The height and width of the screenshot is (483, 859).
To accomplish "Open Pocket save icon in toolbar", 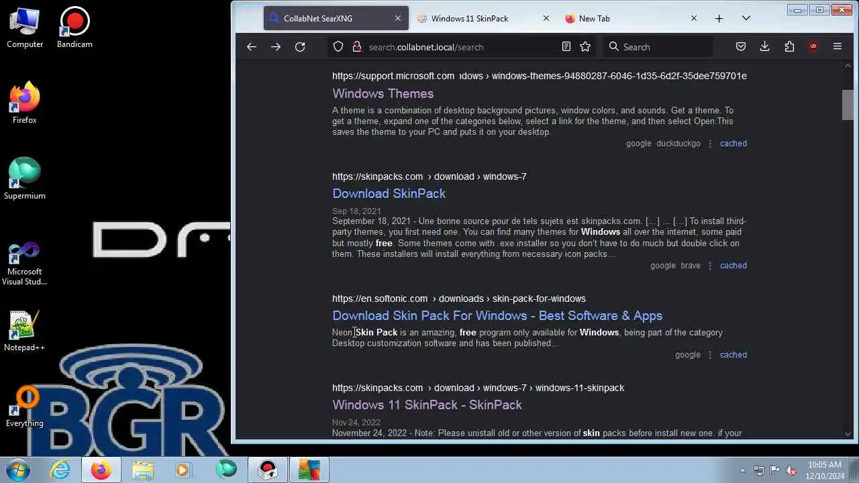I will point(741,47).
